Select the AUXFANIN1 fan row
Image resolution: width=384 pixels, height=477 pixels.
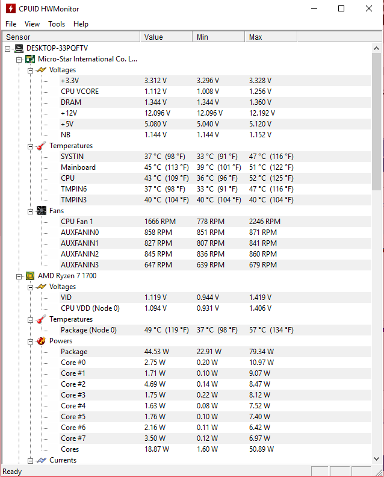tap(215, 243)
